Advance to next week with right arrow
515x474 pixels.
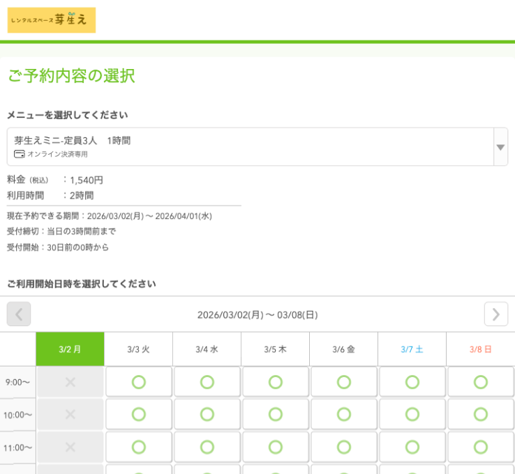pos(495,314)
